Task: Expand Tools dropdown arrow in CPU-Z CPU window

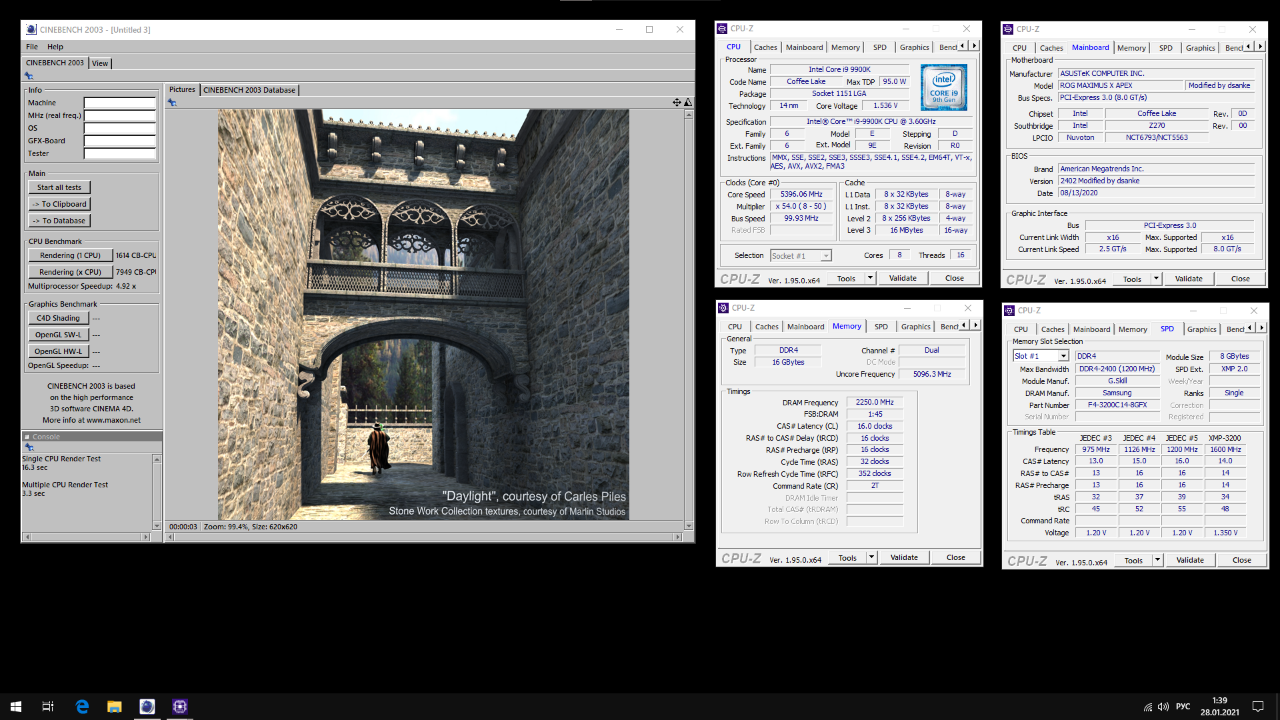Action: tap(870, 278)
